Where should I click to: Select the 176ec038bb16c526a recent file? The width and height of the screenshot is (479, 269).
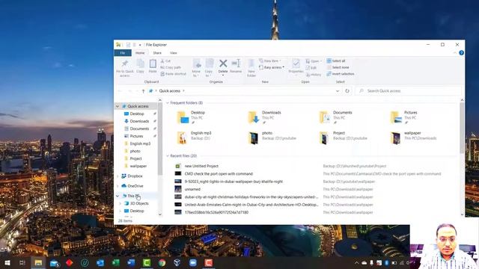tap(216, 212)
